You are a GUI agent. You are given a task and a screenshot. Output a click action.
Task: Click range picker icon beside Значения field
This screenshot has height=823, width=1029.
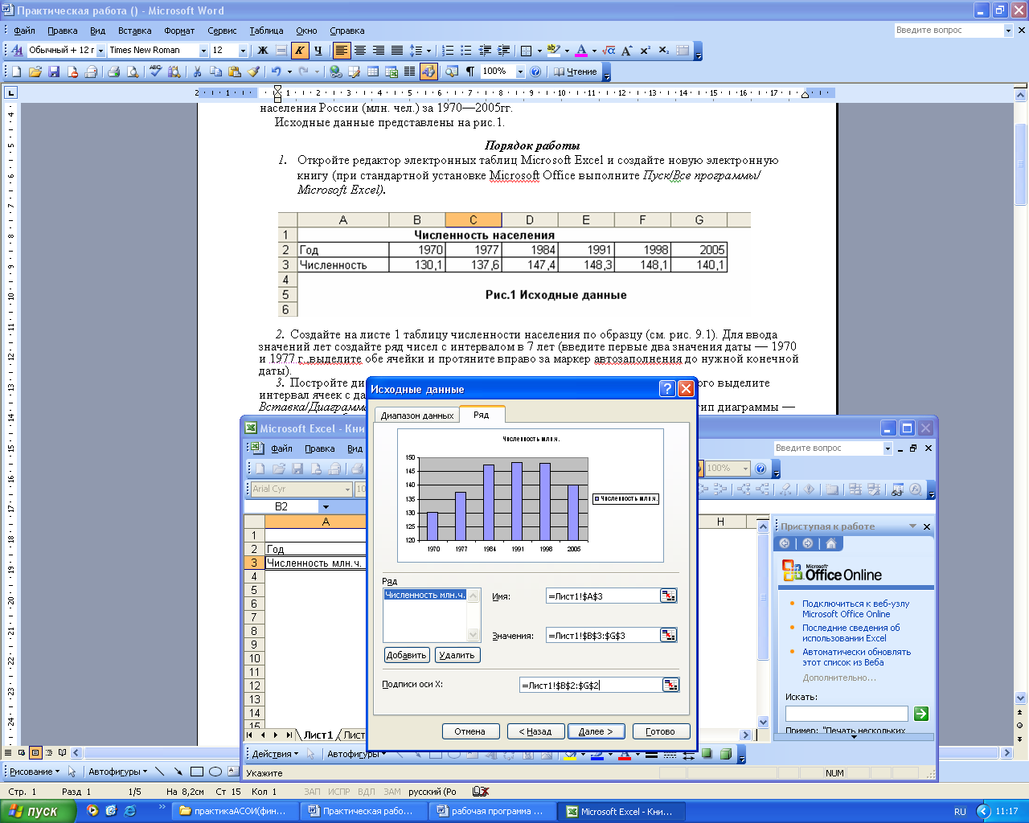tap(668, 635)
